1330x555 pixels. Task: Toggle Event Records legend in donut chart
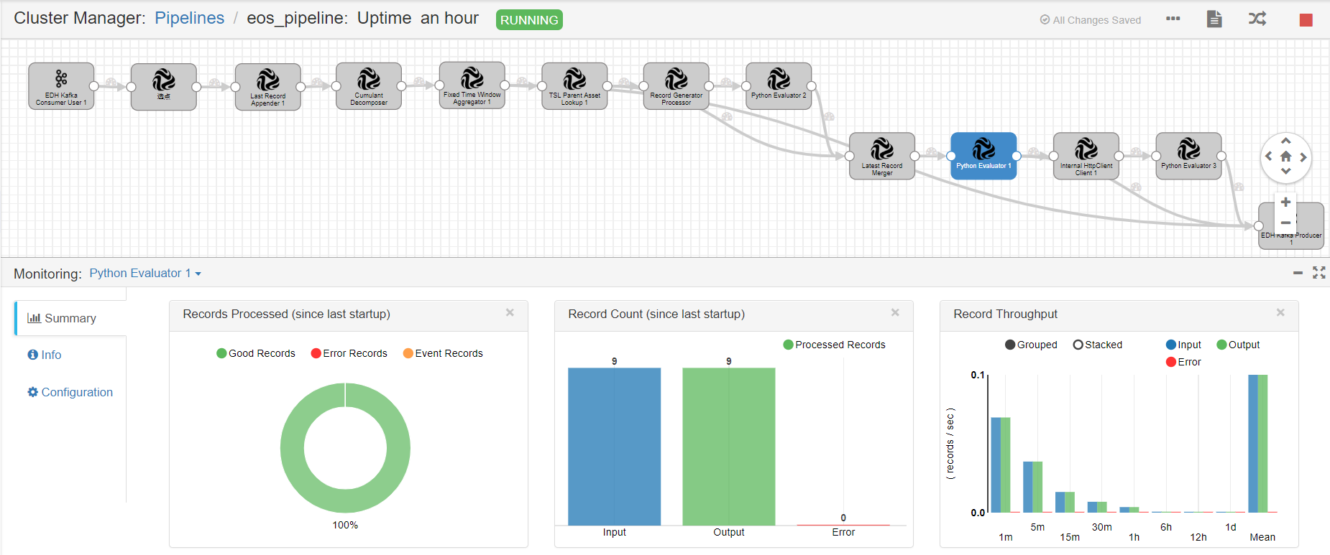(x=443, y=353)
